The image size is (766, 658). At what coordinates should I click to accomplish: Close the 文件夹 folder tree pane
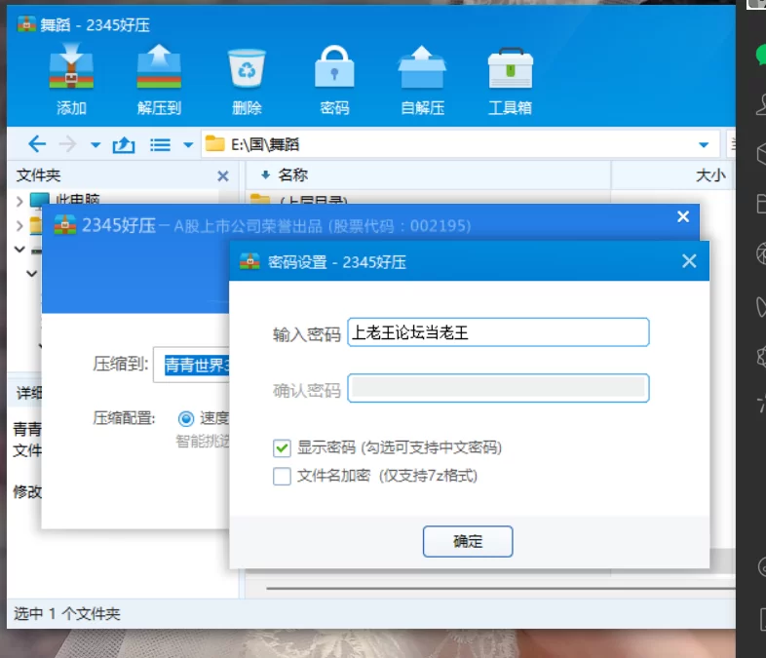tap(223, 175)
